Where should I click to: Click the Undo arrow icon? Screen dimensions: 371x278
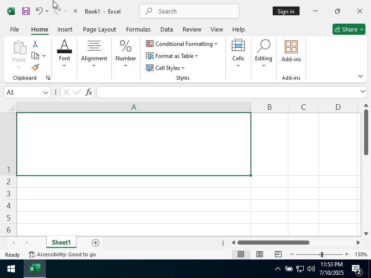[x=39, y=11]
